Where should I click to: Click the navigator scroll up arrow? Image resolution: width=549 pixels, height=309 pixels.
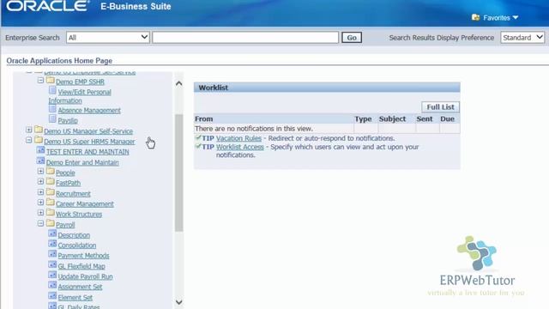(x=179, y=83)
